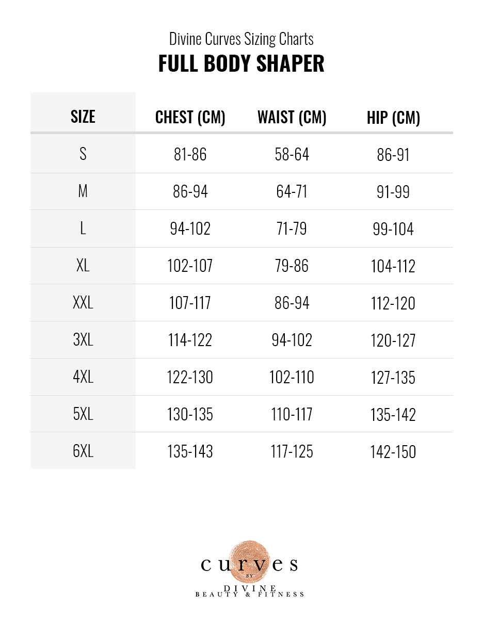Screen dimensions: 483x619
Task: Select the CHEST (CM) column header
Action: (190, 117)
